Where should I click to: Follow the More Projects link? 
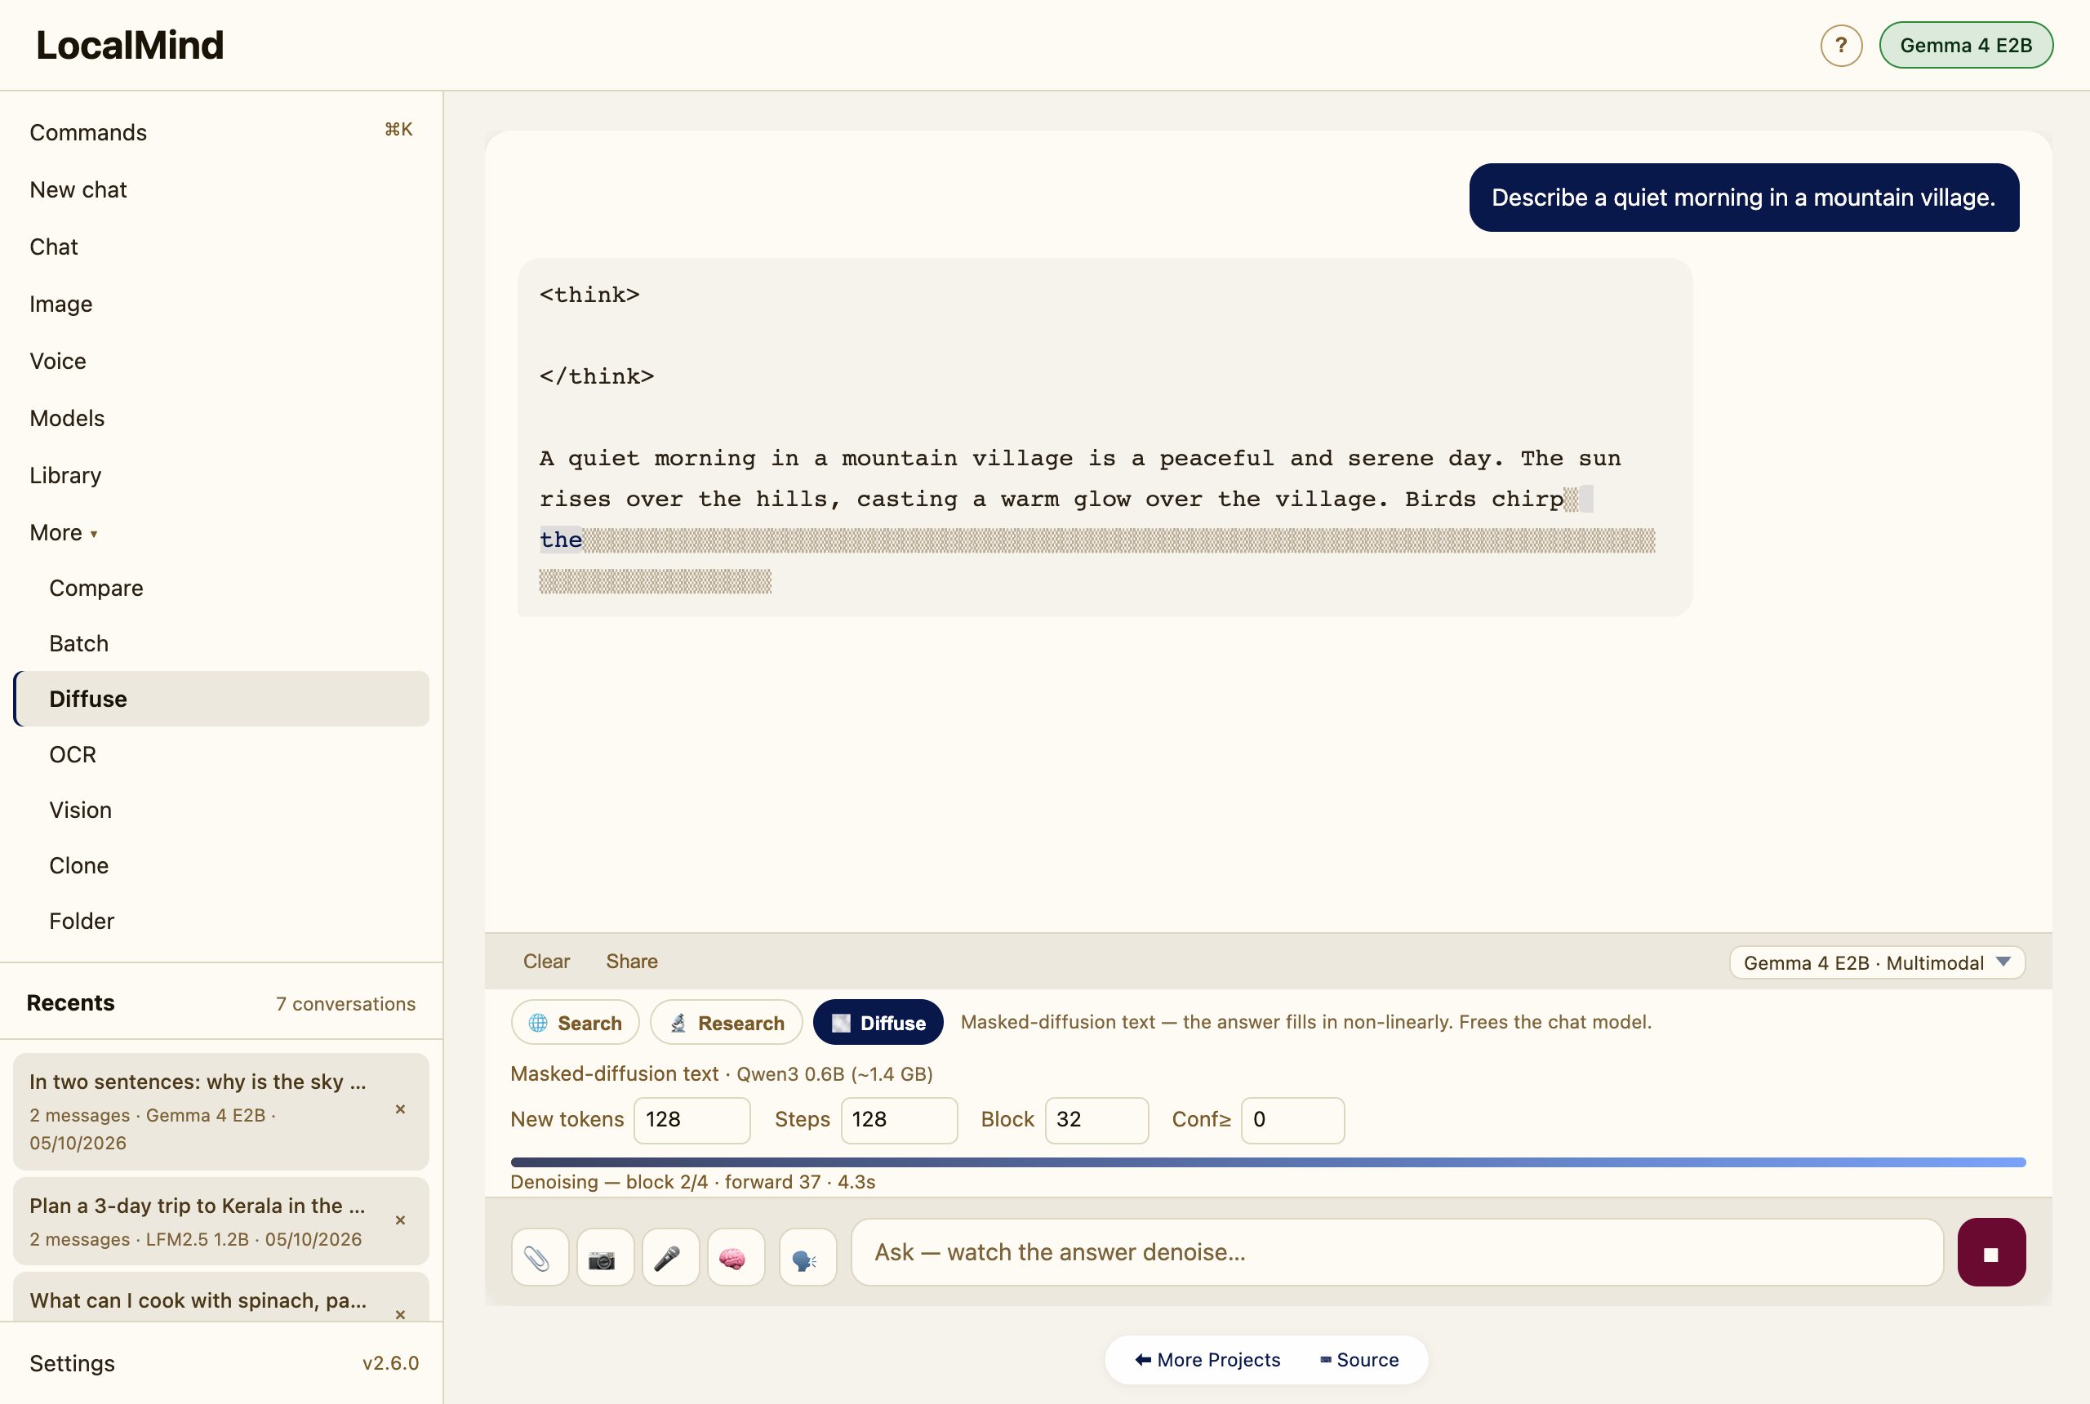[1207, 1360]
